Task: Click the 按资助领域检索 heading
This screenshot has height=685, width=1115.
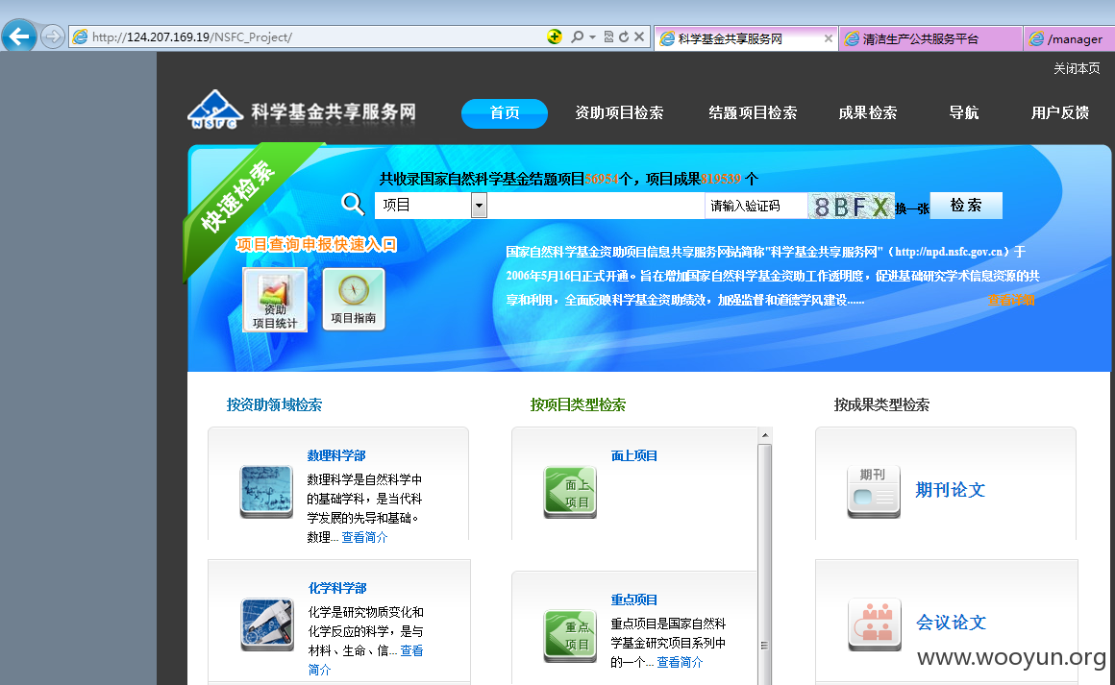Action: coord(274,404)
